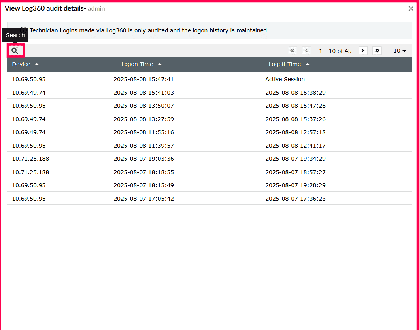Click logon time 2025-08-08 15:47:41
The image size is (419, 330).
click(143, 79)
